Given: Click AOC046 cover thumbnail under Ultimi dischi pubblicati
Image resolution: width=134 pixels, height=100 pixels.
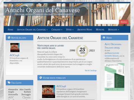Looking at the screenshot, I should coord(49,91).
